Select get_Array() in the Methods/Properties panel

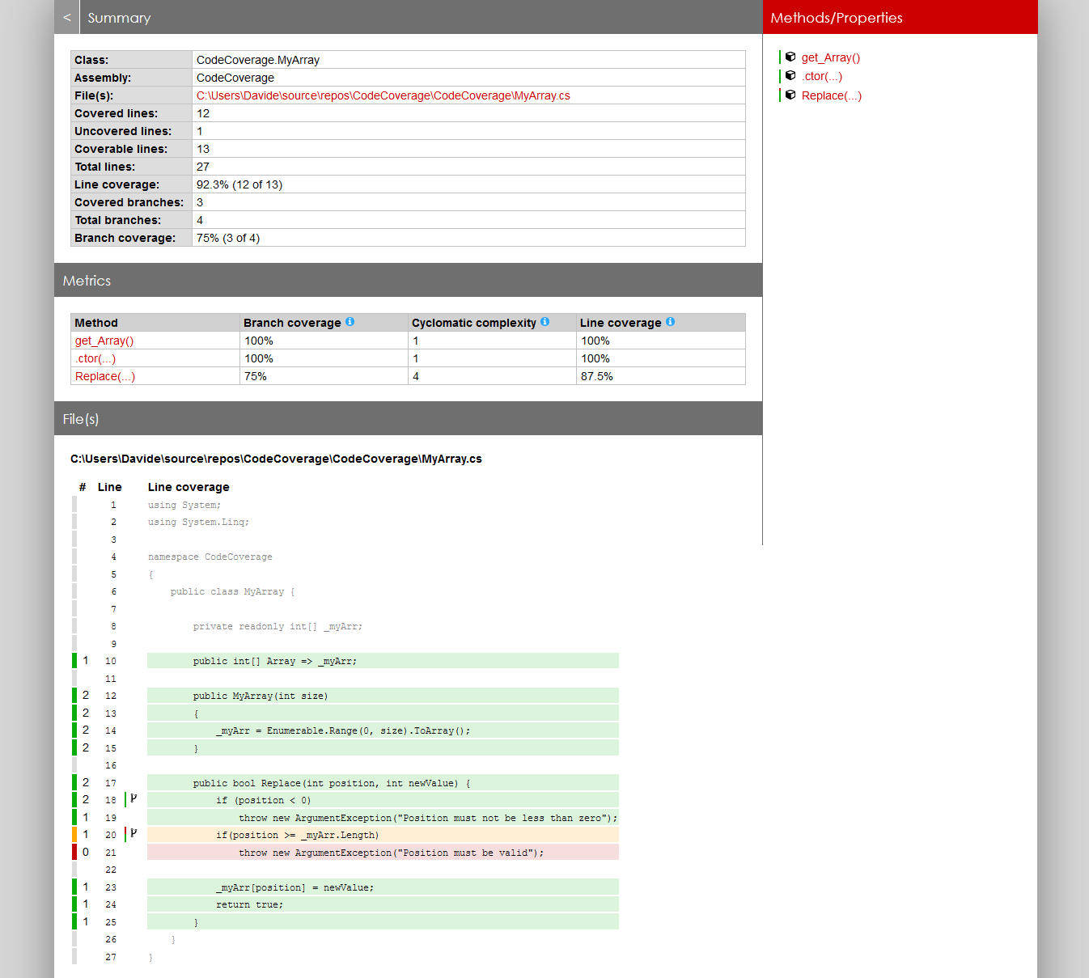click(x=830, y=57)
